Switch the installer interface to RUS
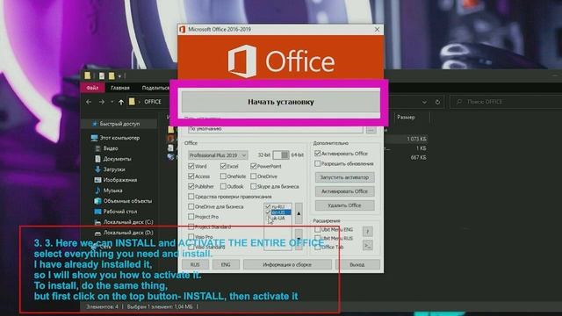Viewport: 562px width, 316px height. (x=195, y=265)
